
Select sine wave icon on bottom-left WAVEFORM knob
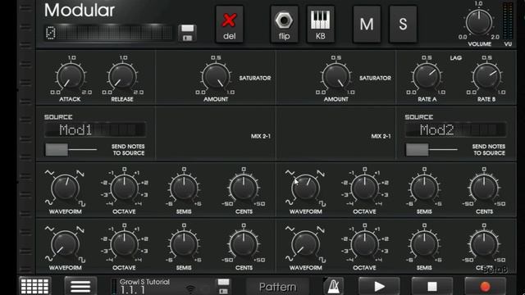(x=49, y=259)
